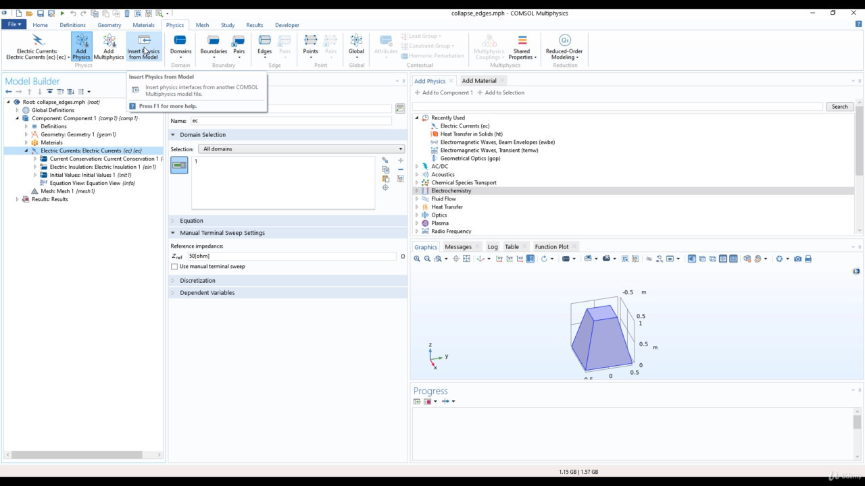Toggle the grid display in Graphics toolbar

(x=733, y=259)
